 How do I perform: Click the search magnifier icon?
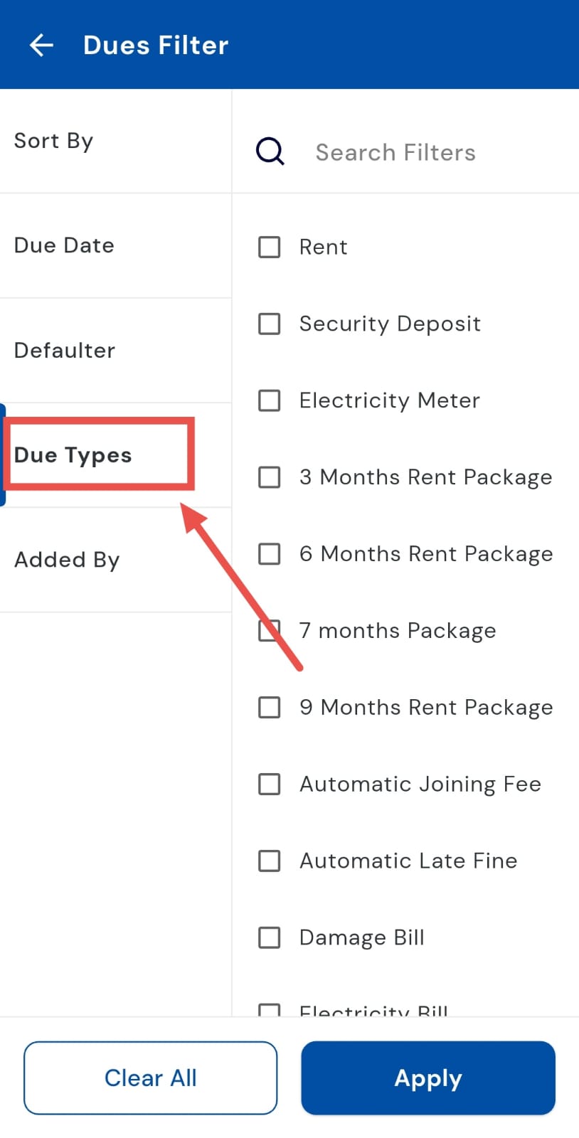pos(270,151)
